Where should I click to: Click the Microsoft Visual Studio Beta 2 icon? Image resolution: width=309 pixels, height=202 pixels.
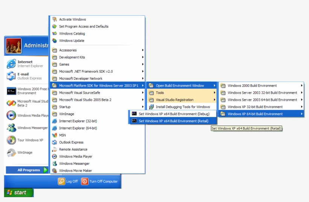[x=11, y=103]
